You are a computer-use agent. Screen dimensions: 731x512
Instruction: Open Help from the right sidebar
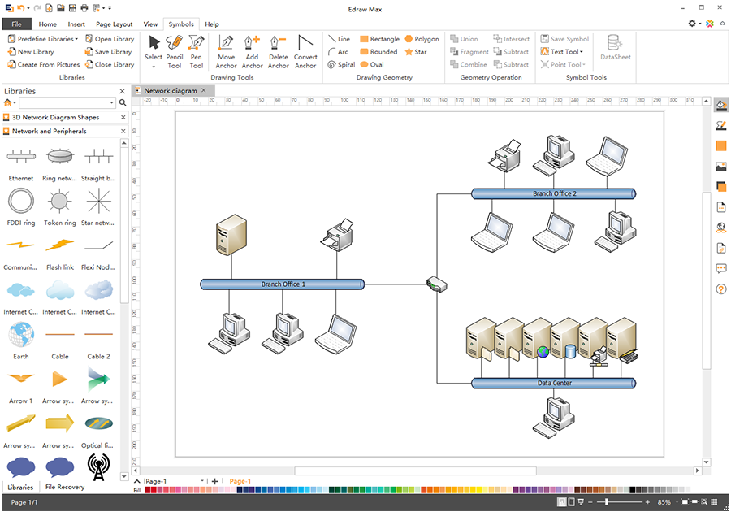(720, 290)
